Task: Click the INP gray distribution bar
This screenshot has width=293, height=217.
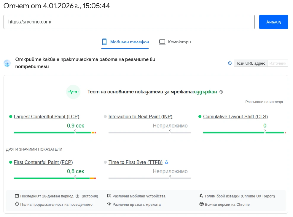Action: pos(149,133)
